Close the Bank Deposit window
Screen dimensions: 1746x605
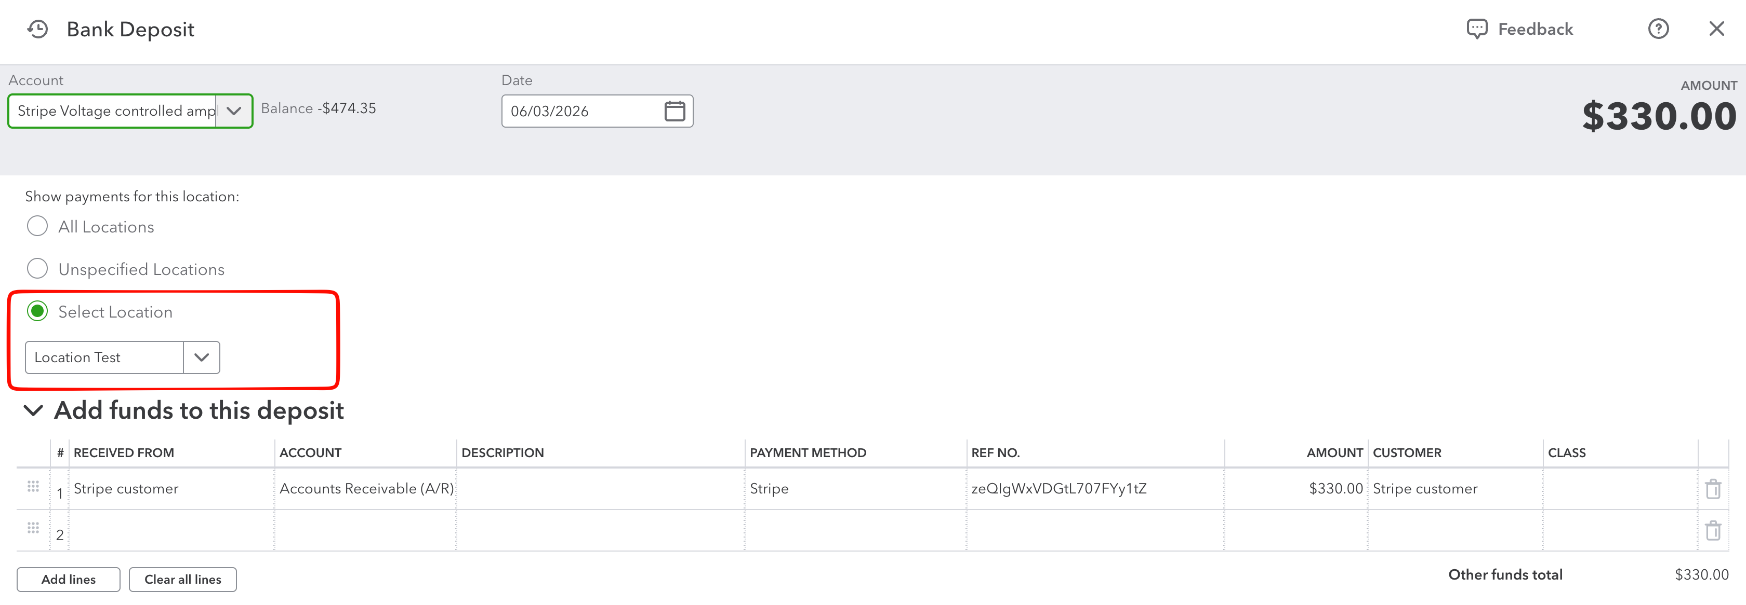1716,29
